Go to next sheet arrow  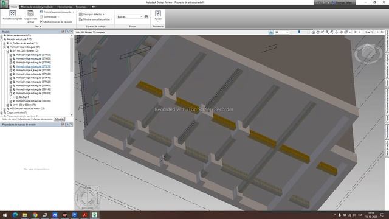[x=377, y=32]
